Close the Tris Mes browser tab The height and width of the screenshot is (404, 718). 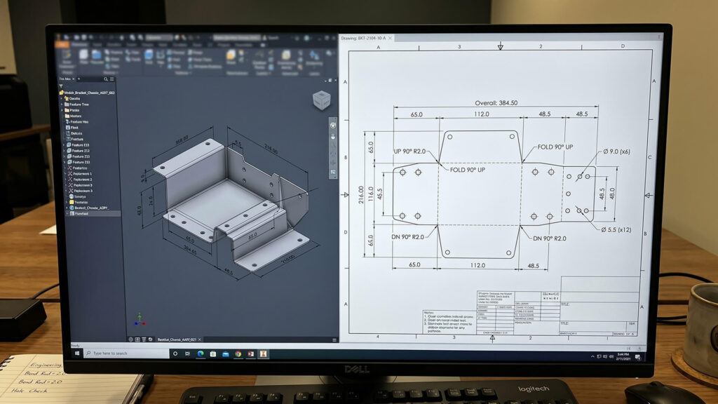point(73,79)
